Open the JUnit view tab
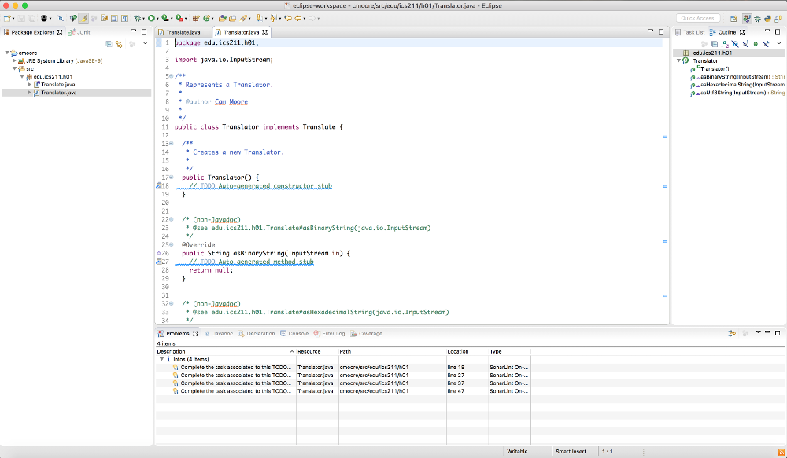This screenshot has width=787, height=458. tap(82, 32)
